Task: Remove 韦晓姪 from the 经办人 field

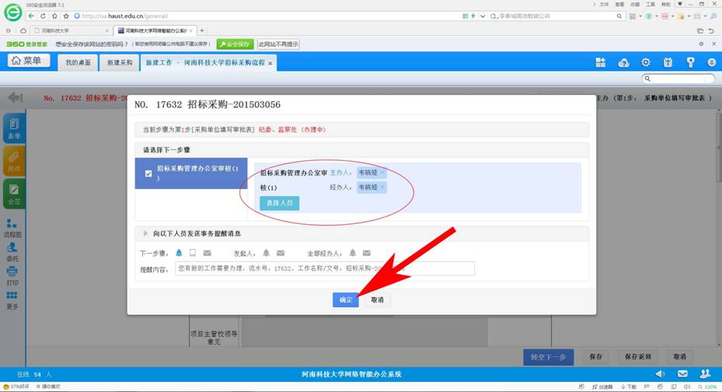Action: tap(382, 187)
